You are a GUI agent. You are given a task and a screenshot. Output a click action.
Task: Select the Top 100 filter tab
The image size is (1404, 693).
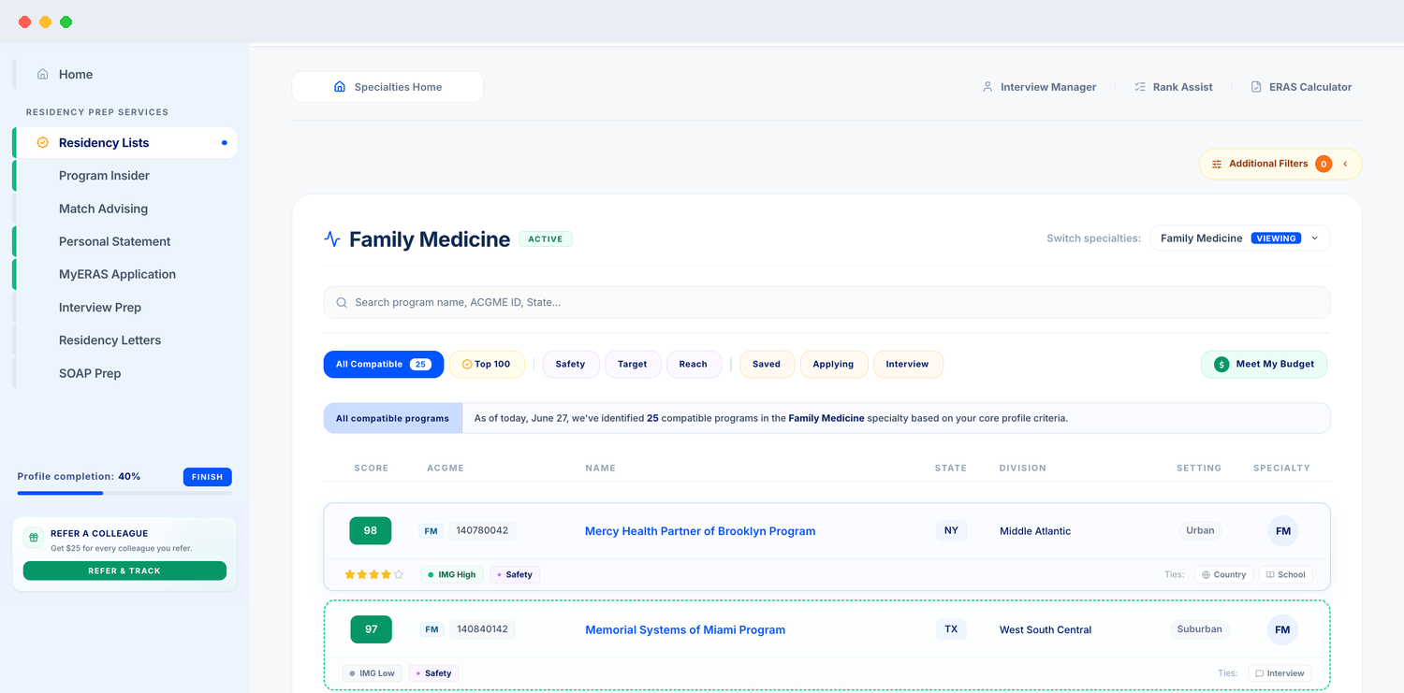(487, 365)
